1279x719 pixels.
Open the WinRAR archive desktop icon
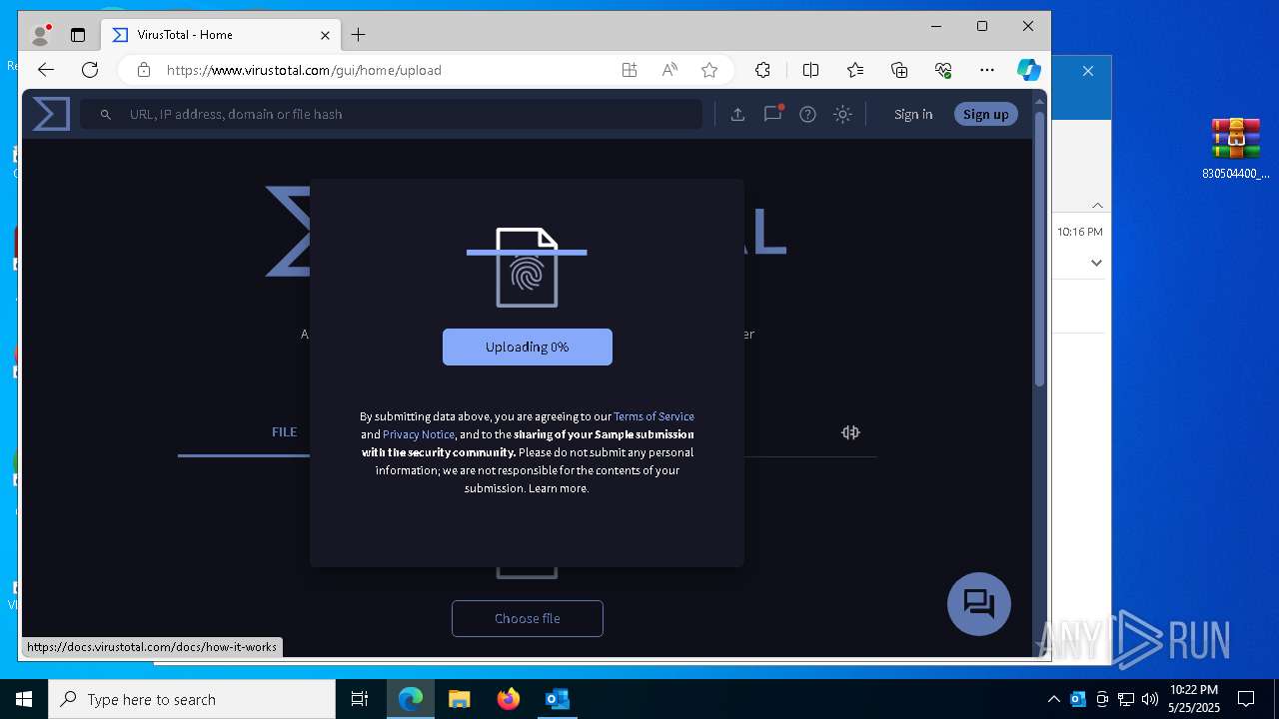point(1236,148)
